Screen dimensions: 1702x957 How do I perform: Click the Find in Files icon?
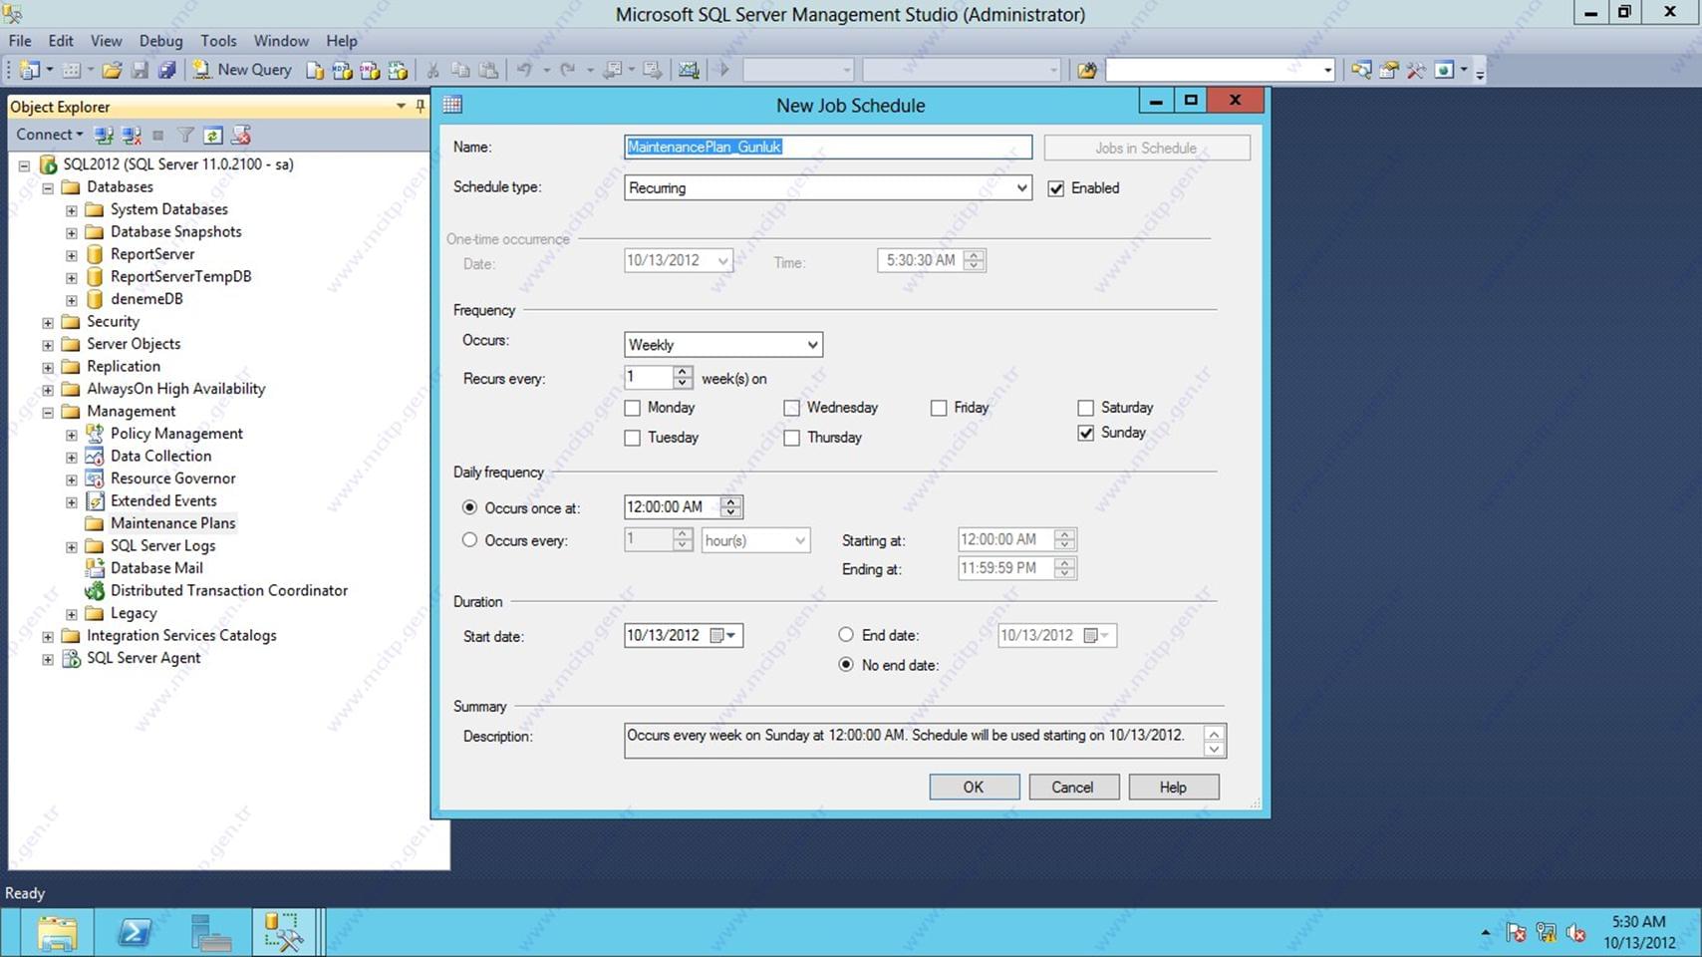(1087, 70)
